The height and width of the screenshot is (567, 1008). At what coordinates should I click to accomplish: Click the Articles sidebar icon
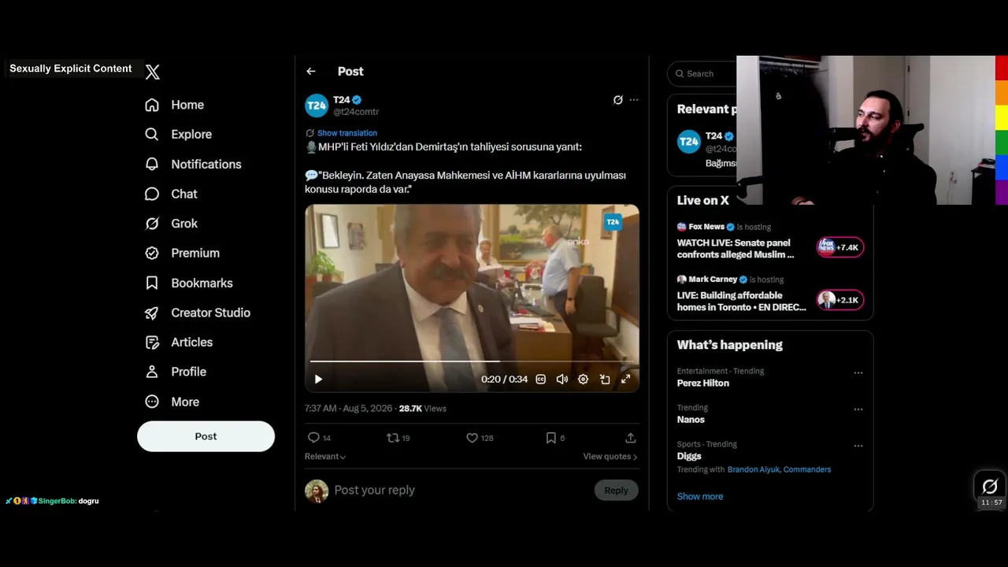pos(152,342)
